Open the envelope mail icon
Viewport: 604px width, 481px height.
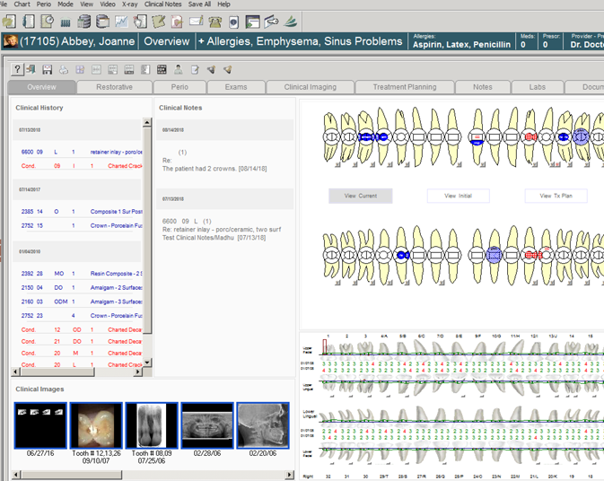(196, 22)
